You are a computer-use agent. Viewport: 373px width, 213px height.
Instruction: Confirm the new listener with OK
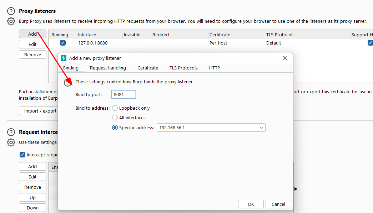point(251,204)
